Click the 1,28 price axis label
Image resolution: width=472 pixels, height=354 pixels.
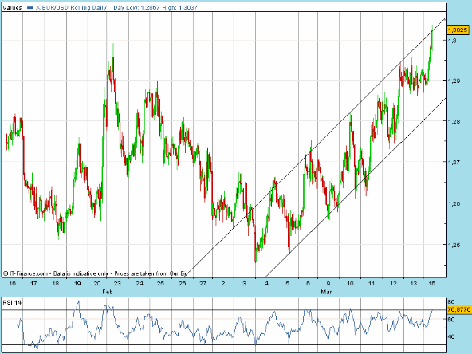(454, 121)
